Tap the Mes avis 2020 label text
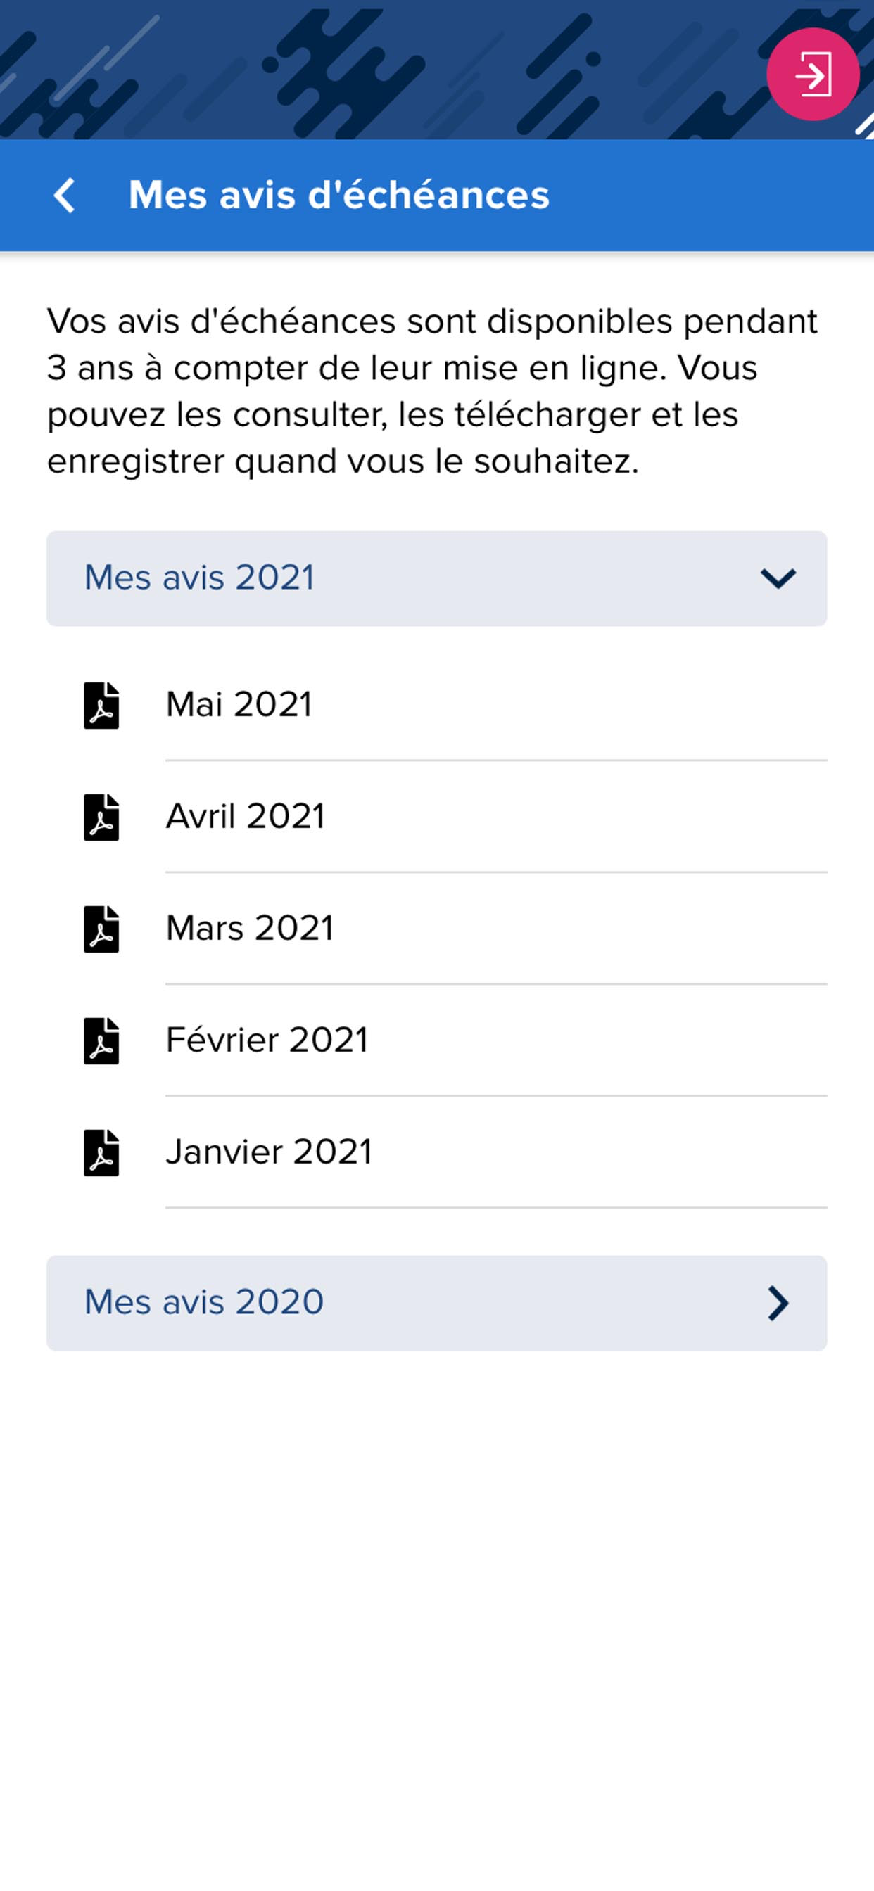Viewport: 874px width, 1891px height. coord(204,1302)
